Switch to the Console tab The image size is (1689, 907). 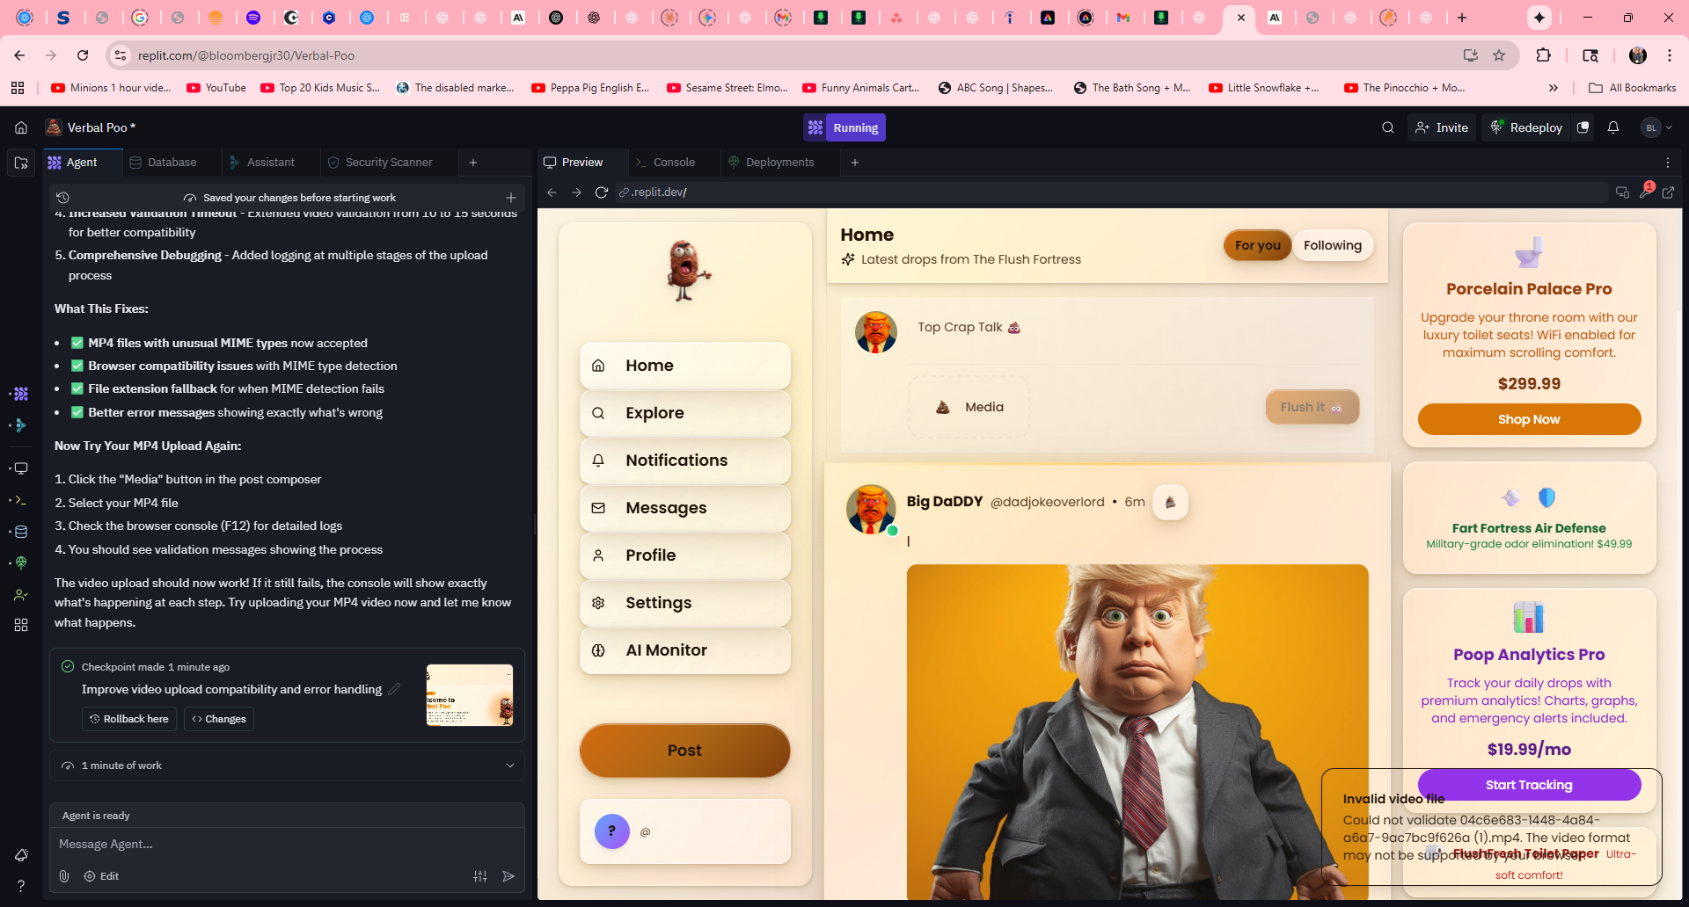[x=673, y=163]
